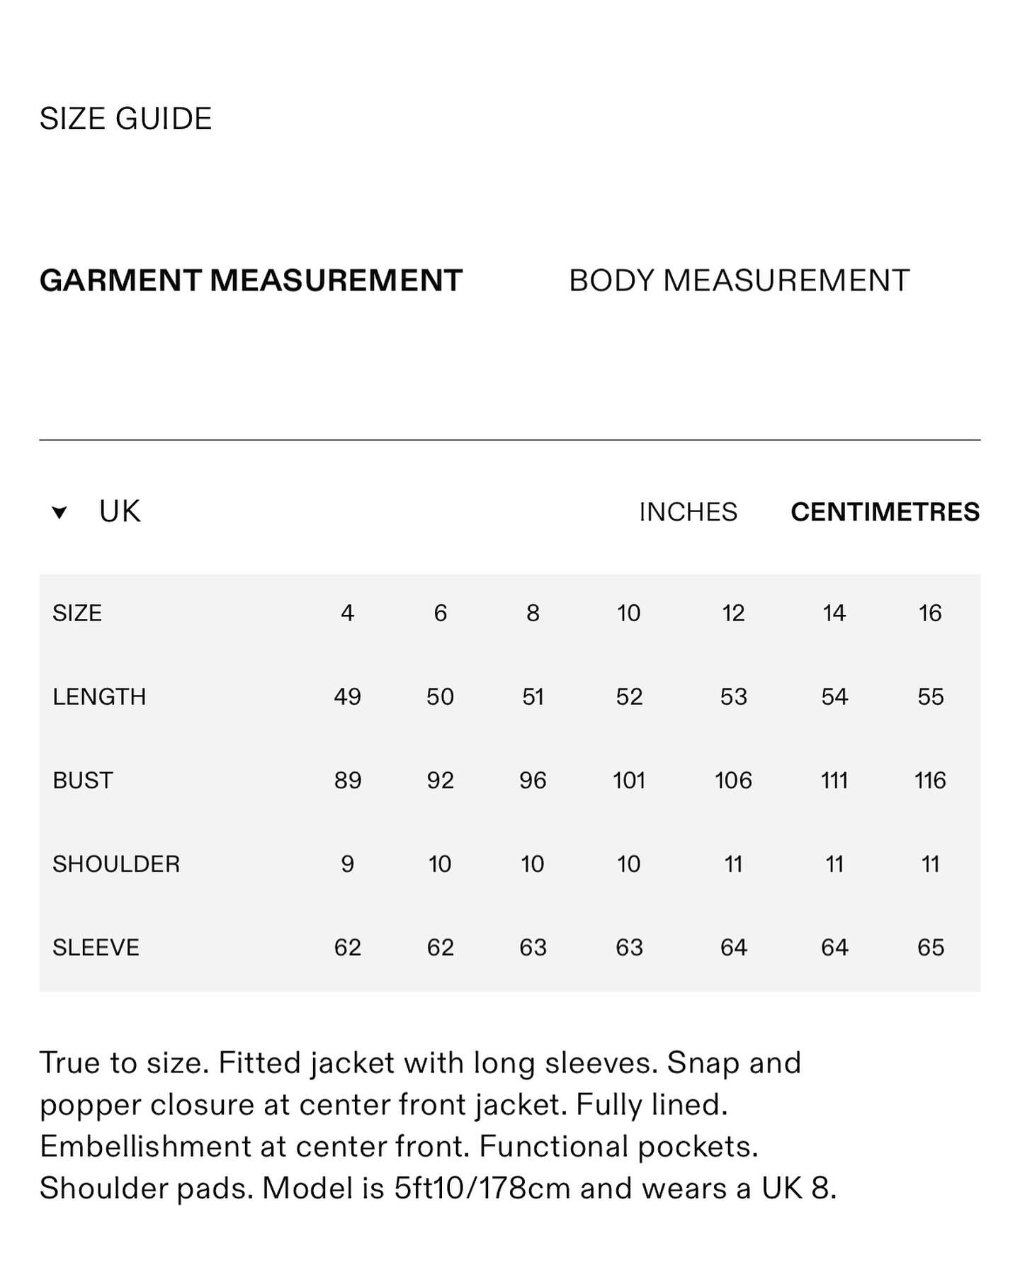Switch to the Body Measurement tab
Image resolution: width=1020 pixels, height=1275 pixels.
(739, 280)
